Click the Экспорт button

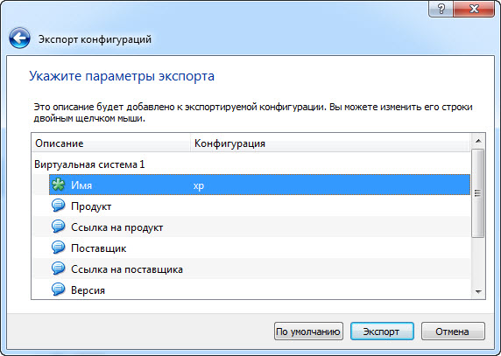click(x=382, y=332)
